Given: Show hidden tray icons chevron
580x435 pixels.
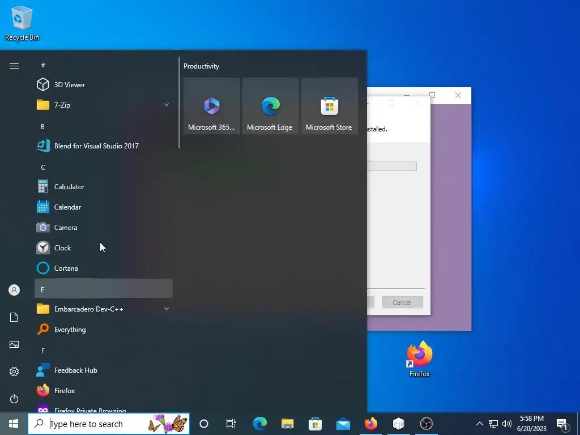Looking at the screenshot, I should [x=479, y=424].
